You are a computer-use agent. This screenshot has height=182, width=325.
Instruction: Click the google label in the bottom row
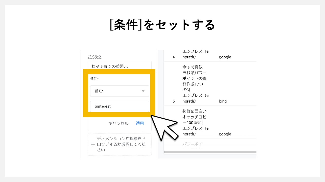(x=225, y=134)
